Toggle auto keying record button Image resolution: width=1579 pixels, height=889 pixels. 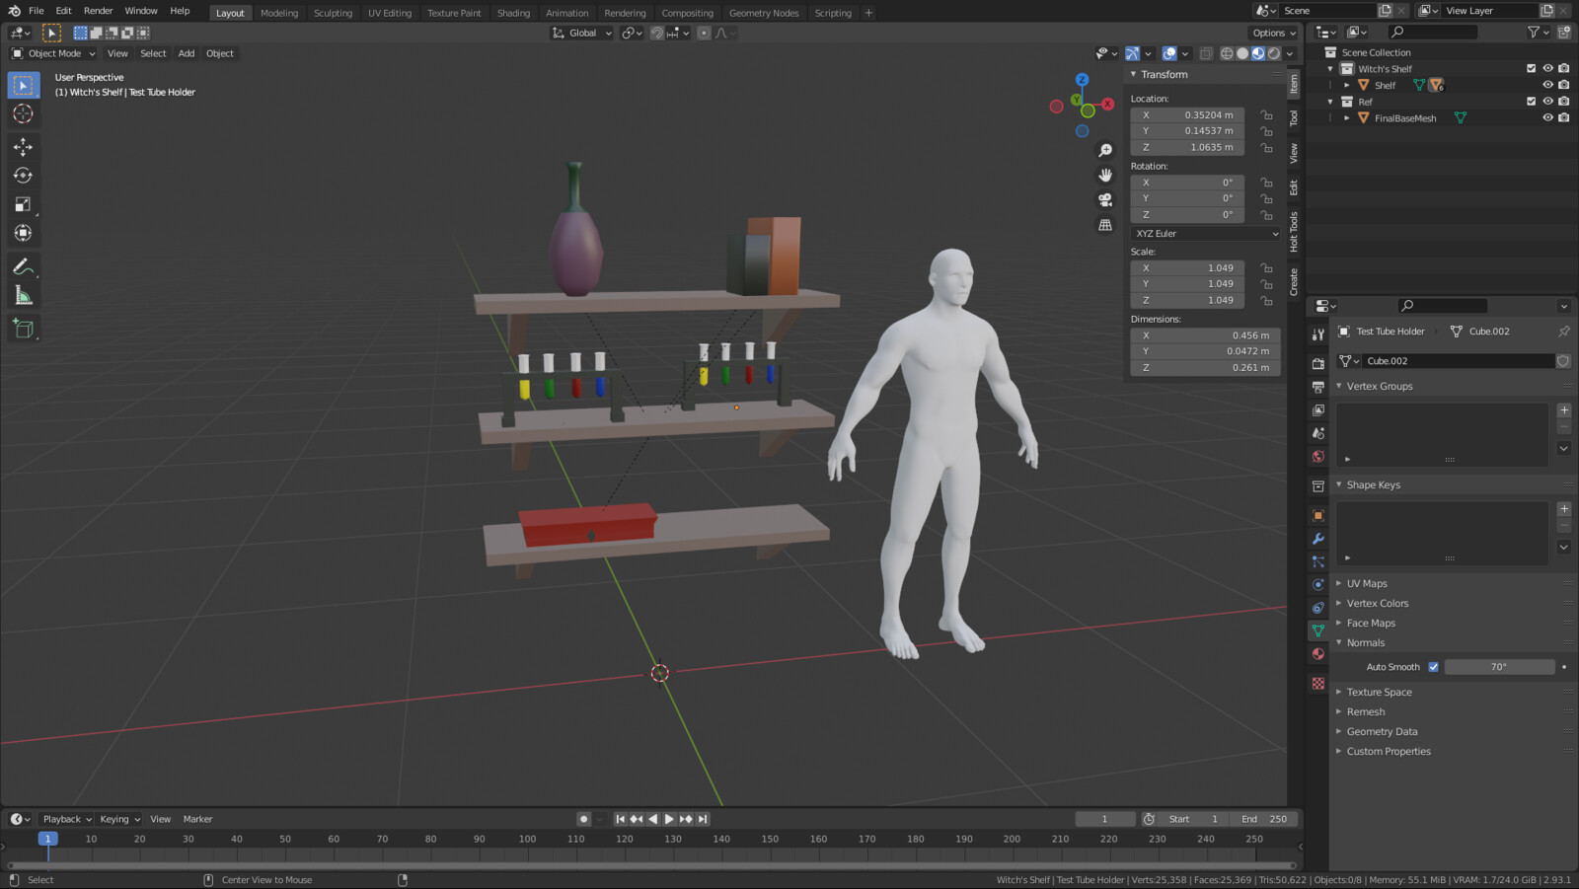(583, 819)
